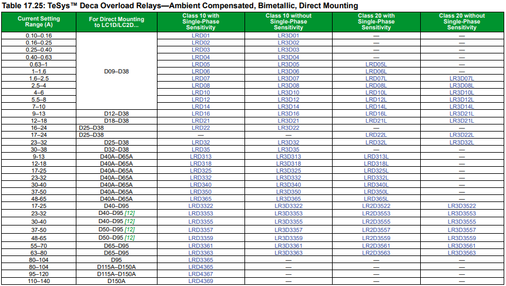Open the LR3D340 part link
This screenshot has width=506, height=286.
click(288, 184)
